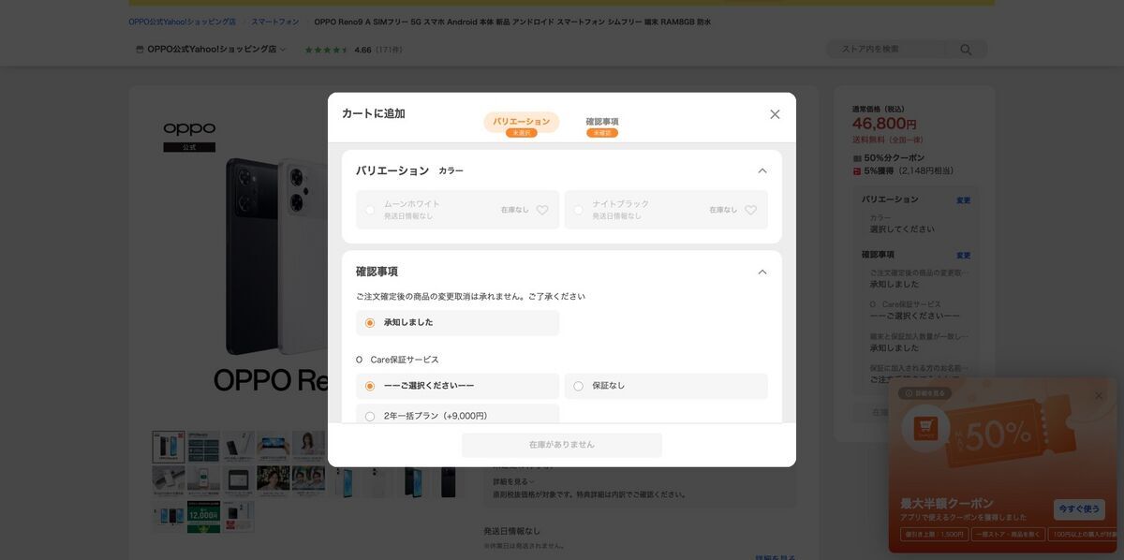Click 変更 next to 確認事項 in sidebar

(963, 255)
